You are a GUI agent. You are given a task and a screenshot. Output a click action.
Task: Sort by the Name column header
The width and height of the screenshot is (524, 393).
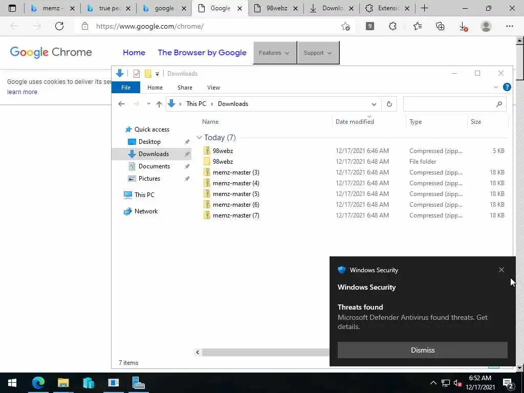(x=210, y=122)
